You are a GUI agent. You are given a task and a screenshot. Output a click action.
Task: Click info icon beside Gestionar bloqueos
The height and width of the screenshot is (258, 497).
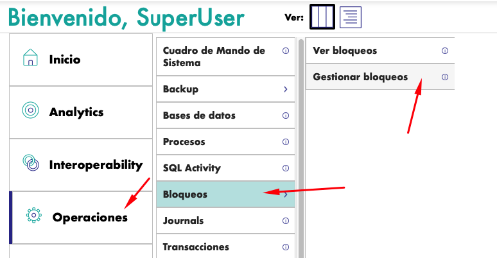pyautogui.click(x=444, y=77)
